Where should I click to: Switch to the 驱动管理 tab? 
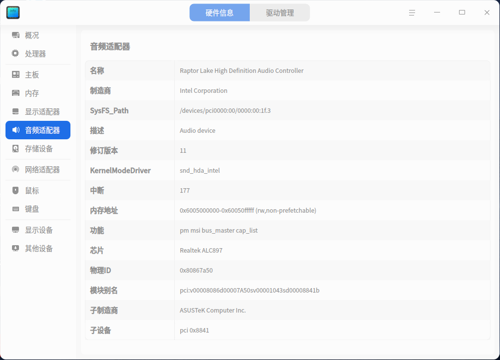(x=280, y=13)
